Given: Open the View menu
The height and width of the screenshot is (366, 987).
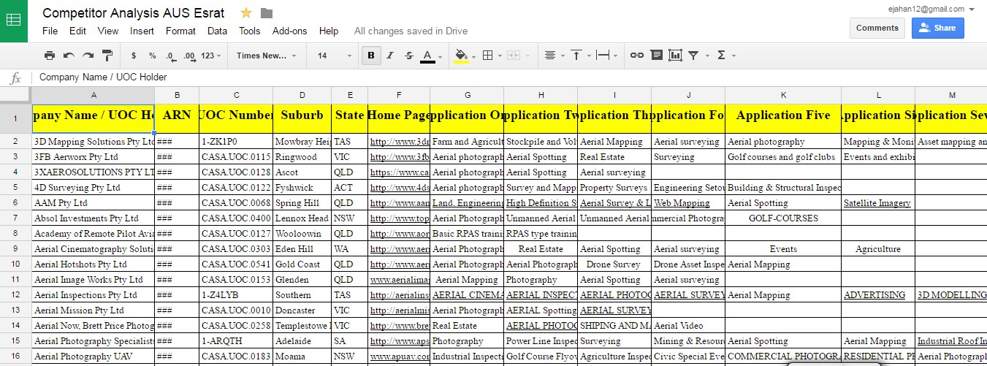Looking at the screenshot, I should tap(108, 31).
